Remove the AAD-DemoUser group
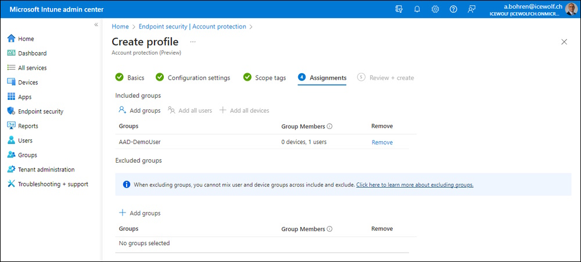This screenshot has width=581, height=262. 382,142
